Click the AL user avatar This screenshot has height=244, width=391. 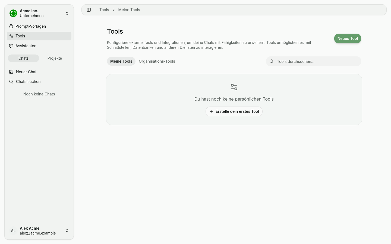click(13, 231)
